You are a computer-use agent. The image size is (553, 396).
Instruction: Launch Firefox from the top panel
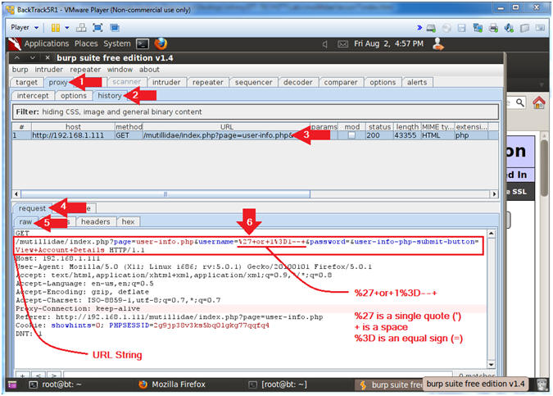161,43
